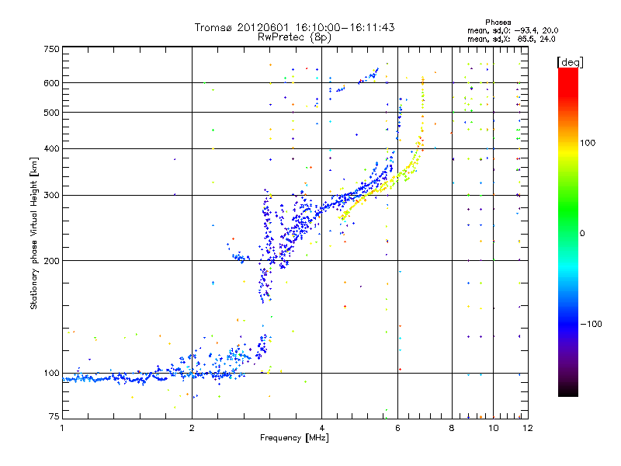Screen dimensions: 621x466
Task: Click the x-axis tick label "10"
Action: click(x=493, y=428)
